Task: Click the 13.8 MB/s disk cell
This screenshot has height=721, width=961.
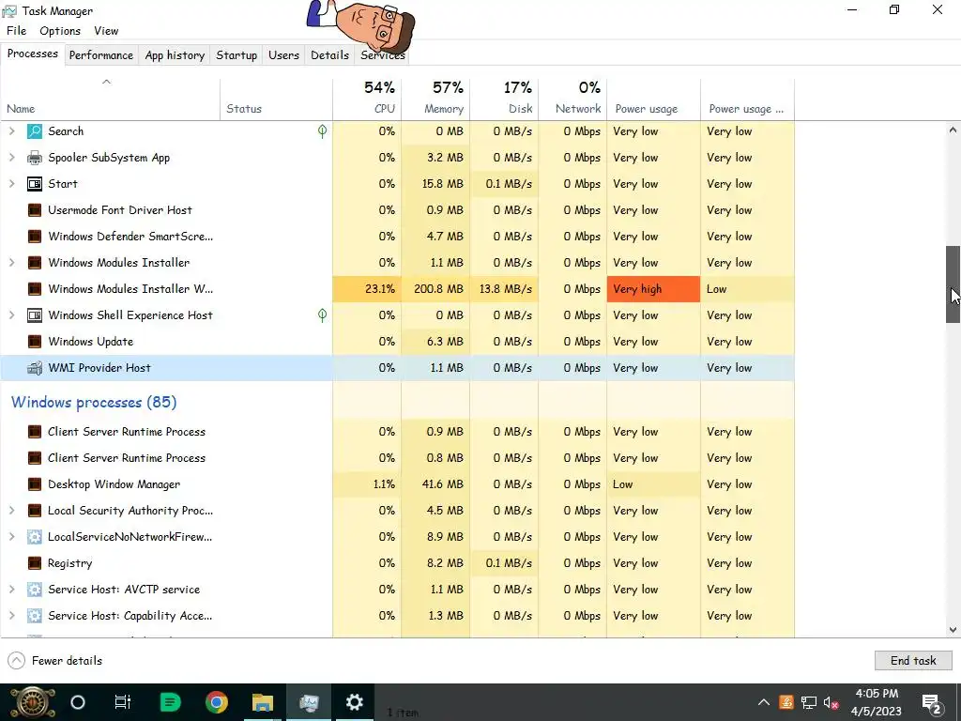Action: (x=504, y=289)
